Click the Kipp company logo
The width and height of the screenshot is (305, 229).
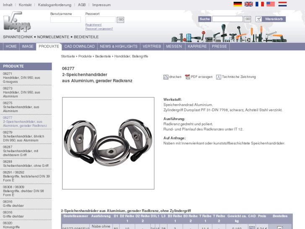point(17,21)
